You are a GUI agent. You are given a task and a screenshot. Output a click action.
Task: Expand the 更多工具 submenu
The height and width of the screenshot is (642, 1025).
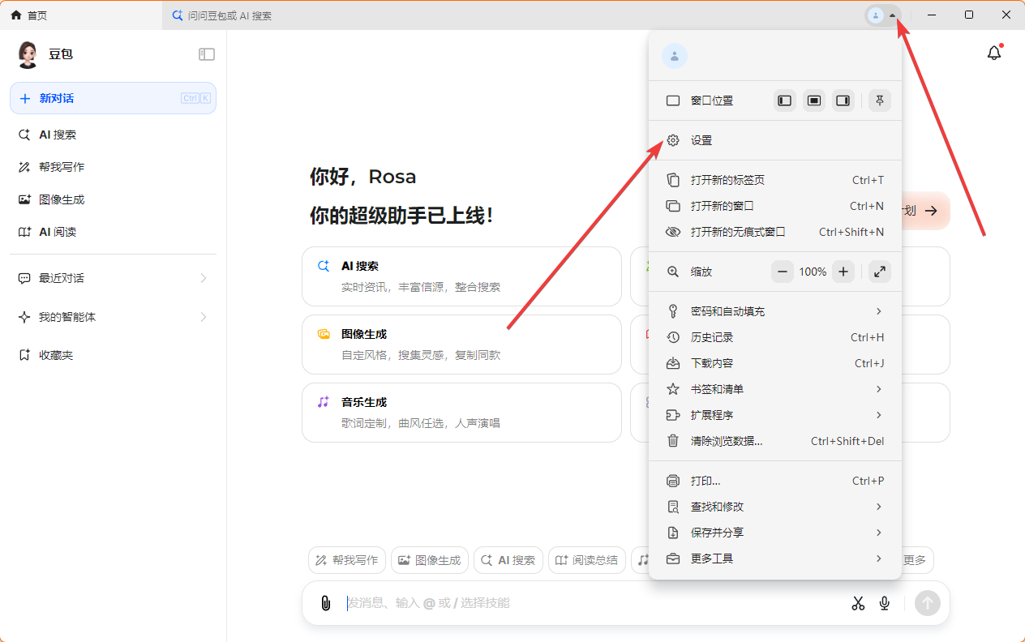pyautogui.click(x=775, y=559)
